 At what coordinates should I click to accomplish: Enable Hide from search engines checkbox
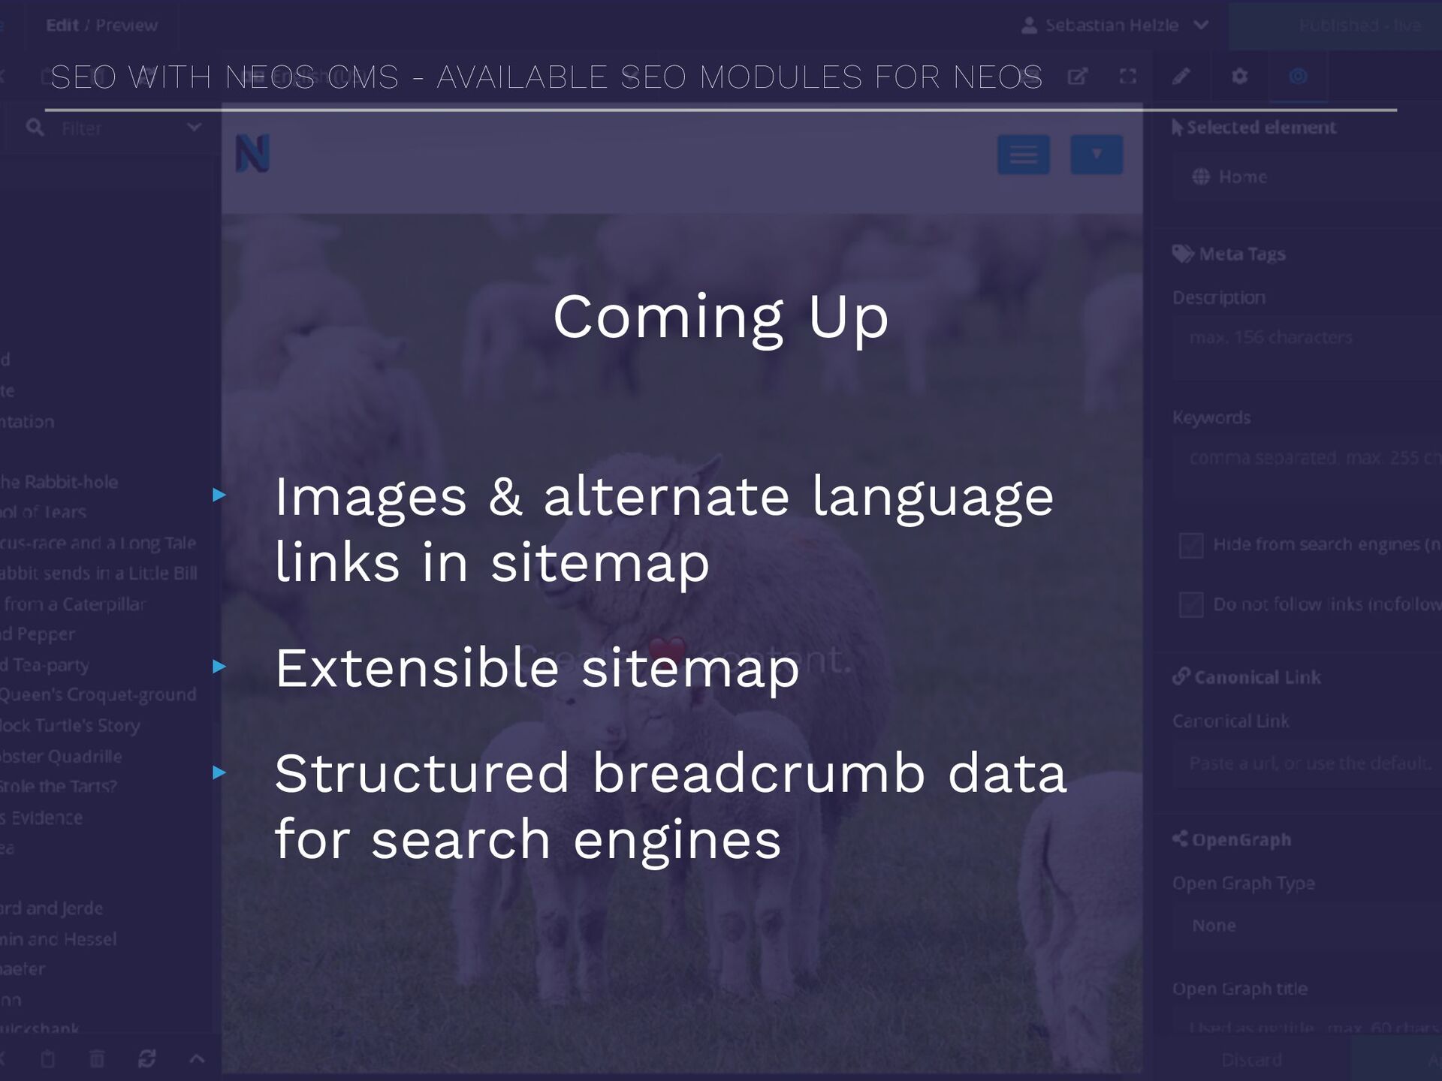(x=1191, y=545)
